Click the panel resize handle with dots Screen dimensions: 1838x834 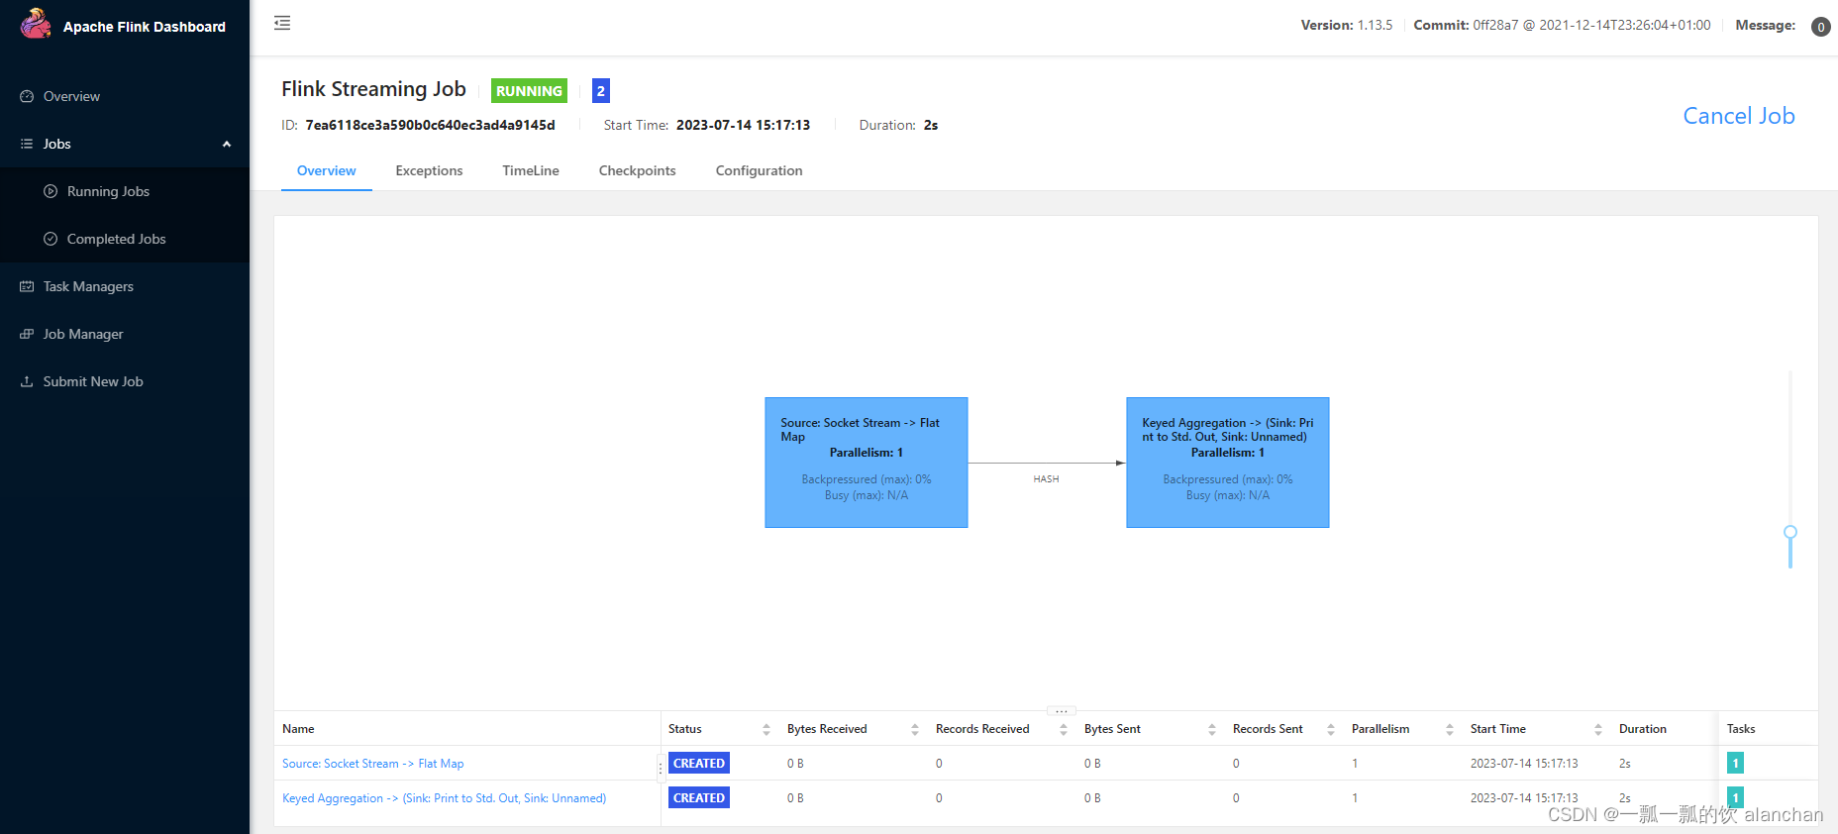point(1061,711)
